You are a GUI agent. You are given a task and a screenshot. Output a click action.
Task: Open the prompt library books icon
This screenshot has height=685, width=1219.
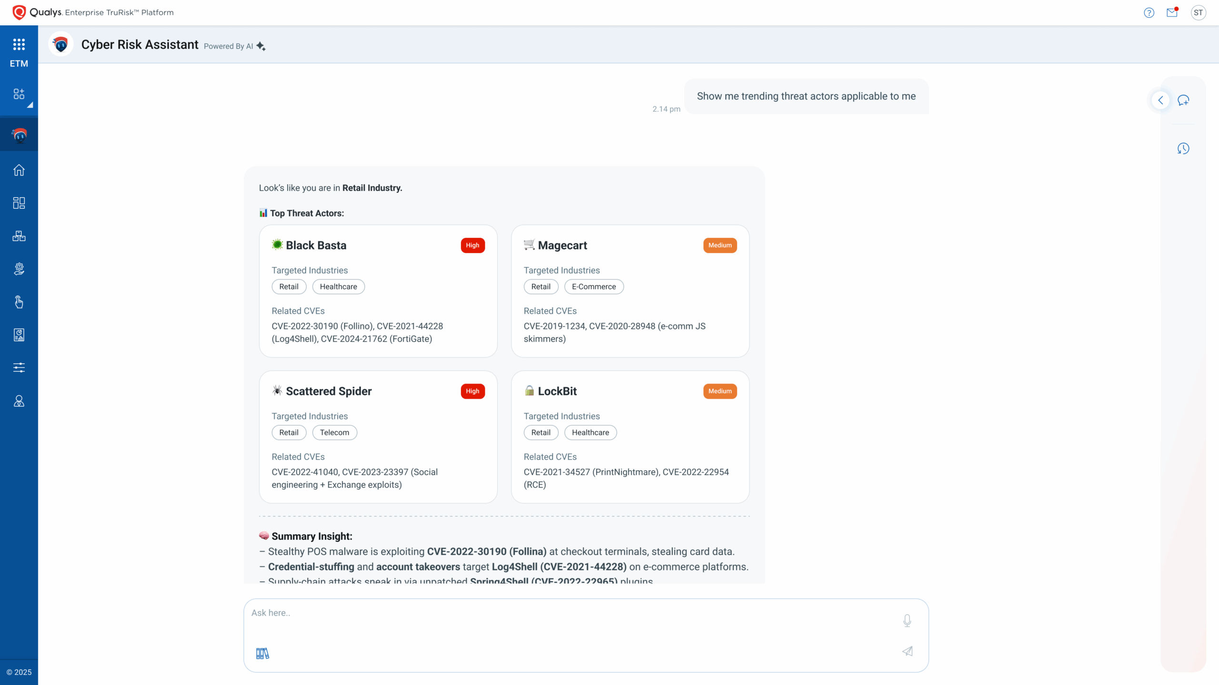262,654
